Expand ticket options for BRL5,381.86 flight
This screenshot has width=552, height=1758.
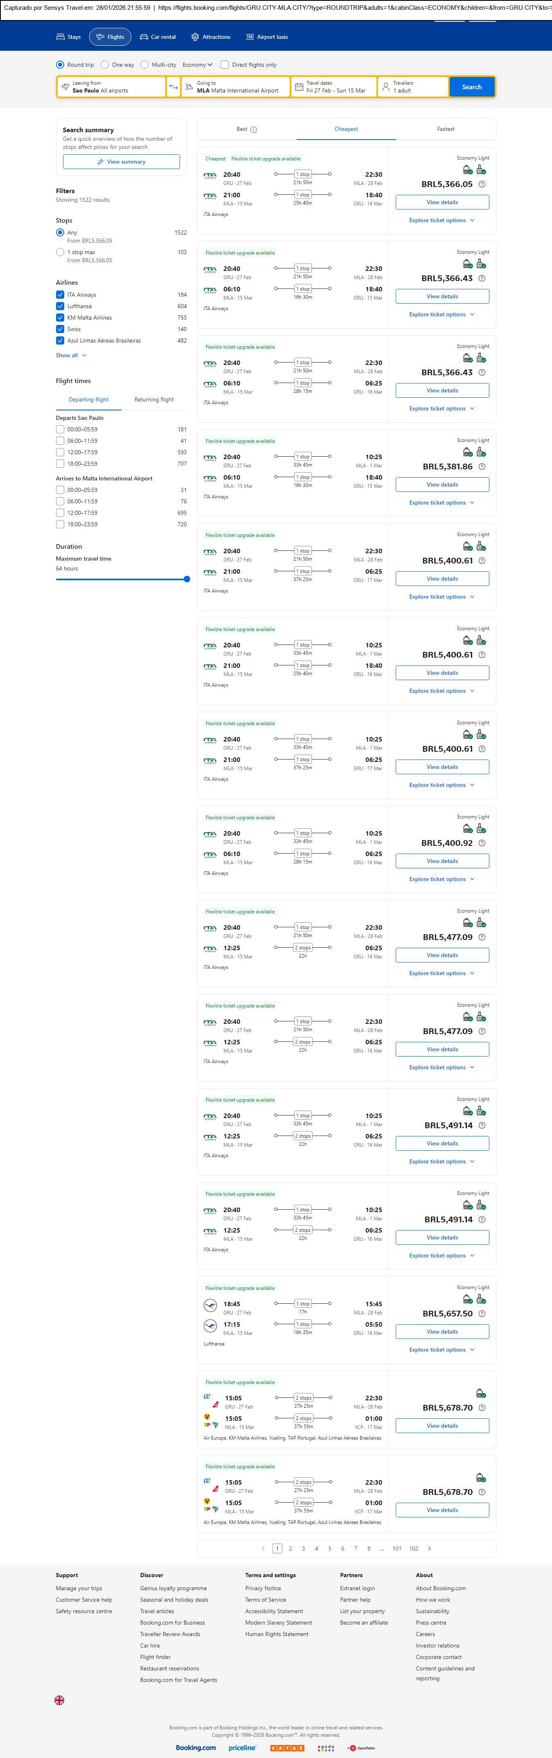click(442, 503)
